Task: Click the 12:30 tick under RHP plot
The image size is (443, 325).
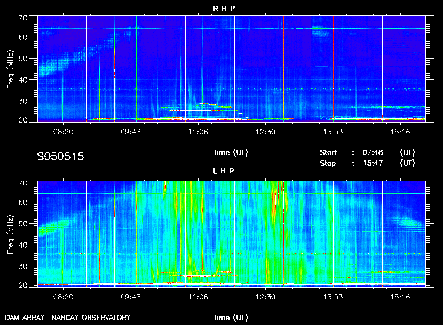Action: [x=266, y=132]
